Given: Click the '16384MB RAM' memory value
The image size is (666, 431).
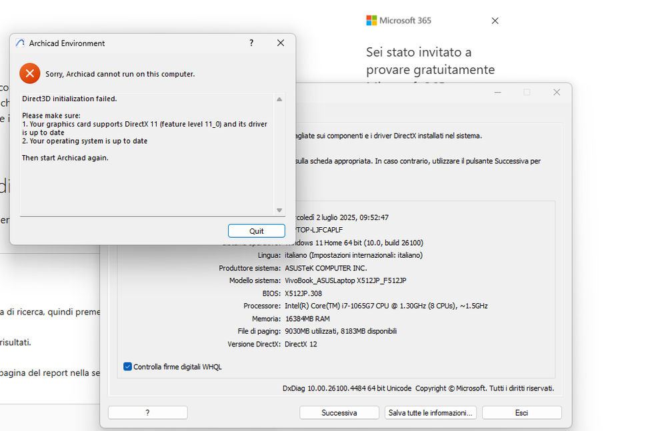Looking at the screenshot, I should click(307, 318).
